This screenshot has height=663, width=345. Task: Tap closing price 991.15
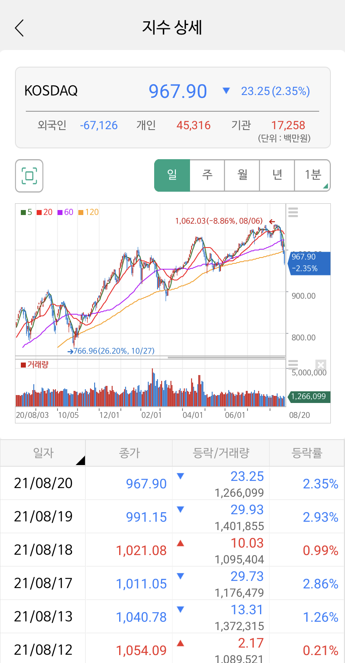pos(146,517)
